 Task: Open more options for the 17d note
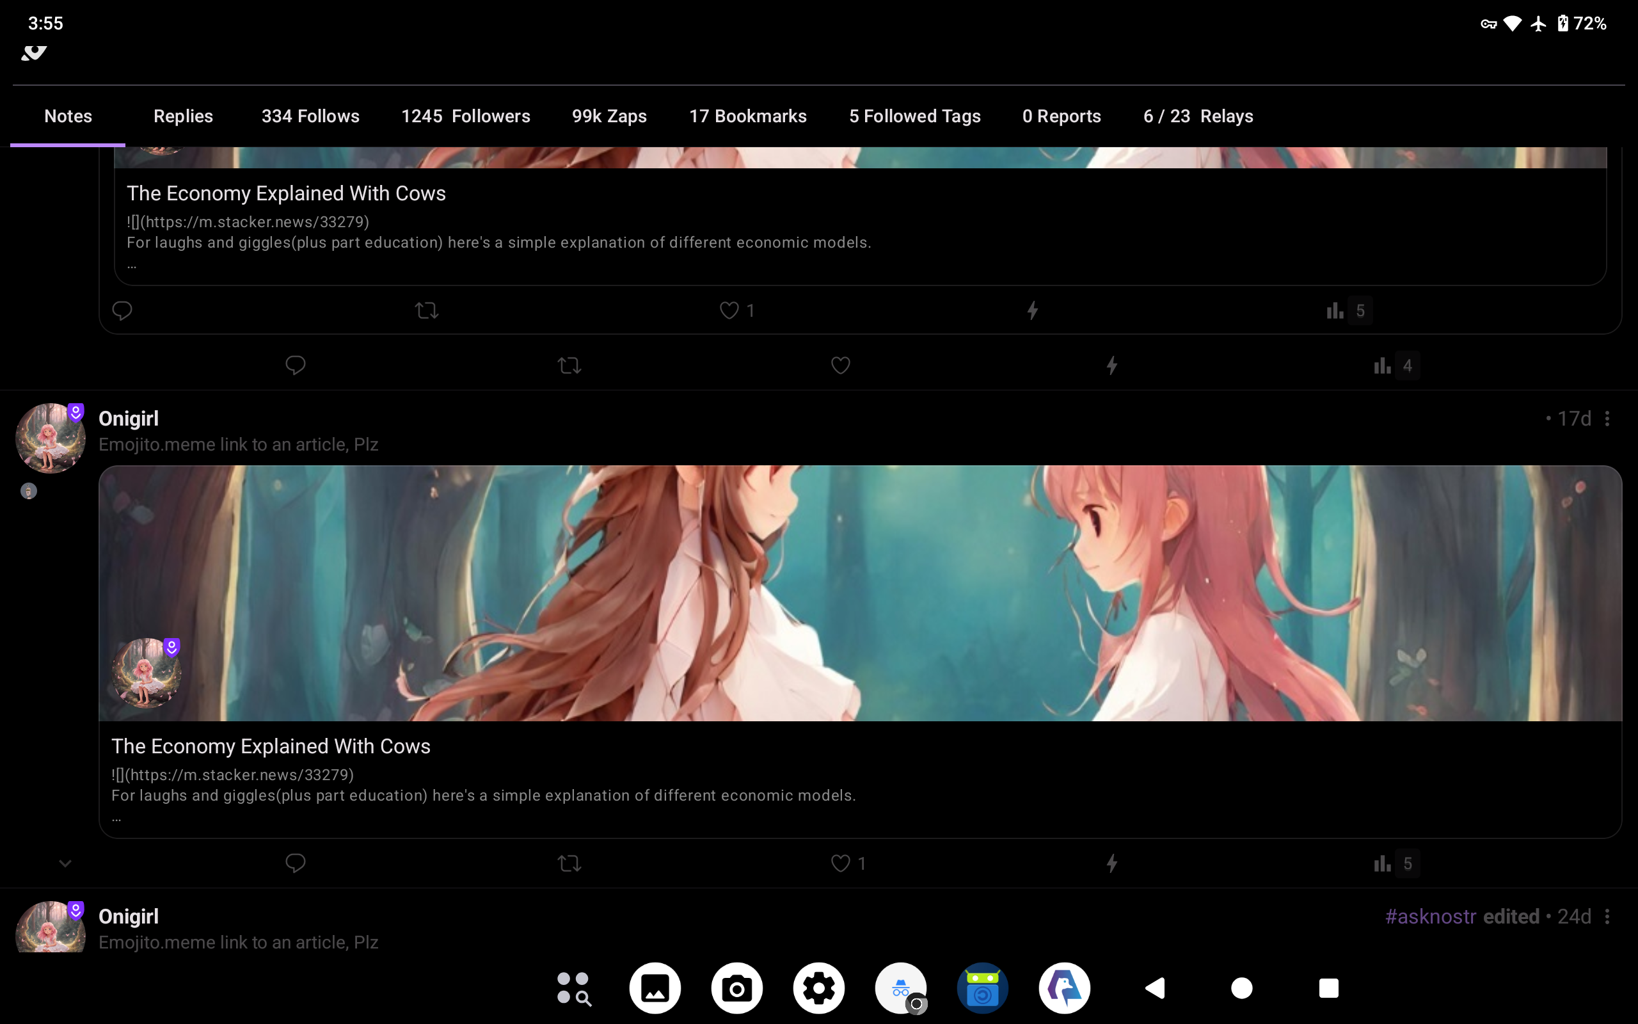(1607, 419)
